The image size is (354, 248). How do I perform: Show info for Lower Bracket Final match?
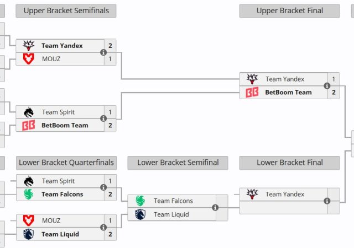point(327,201)
